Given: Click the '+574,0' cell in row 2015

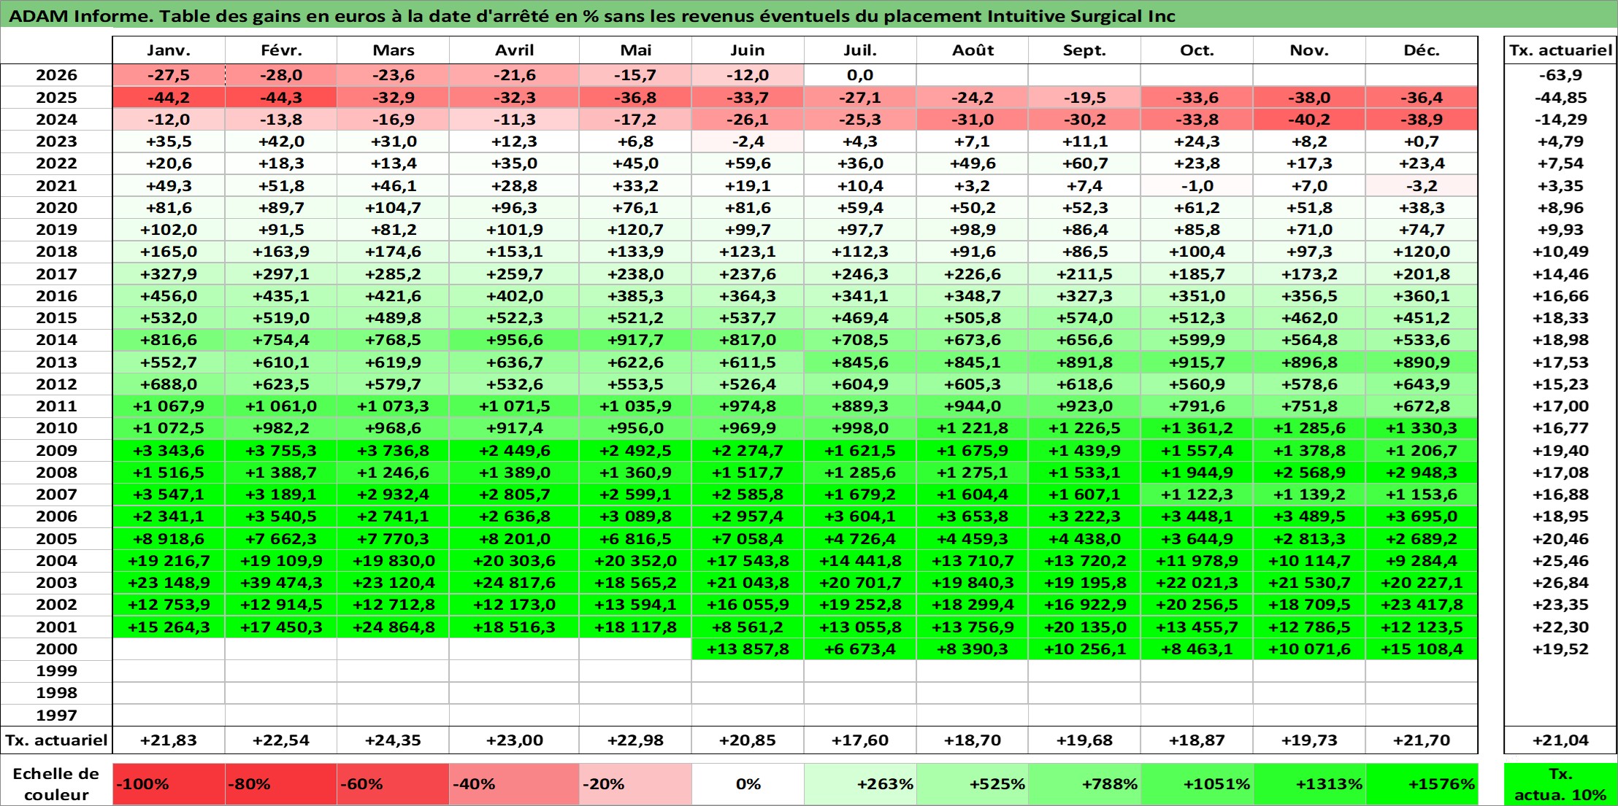Looking at the screenshot, I should point(1084,318).
